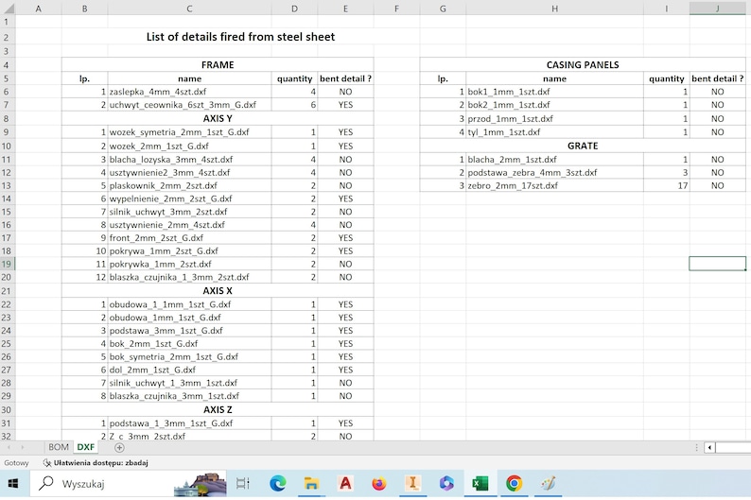Click the sheet tab bar resize dots
Screen dimensions: 751x500
(x=696, y=447)
